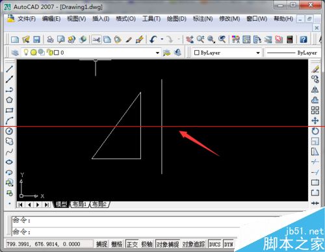
Task: Toggle 对象追踪 object tracking
Action: [194, 244]
